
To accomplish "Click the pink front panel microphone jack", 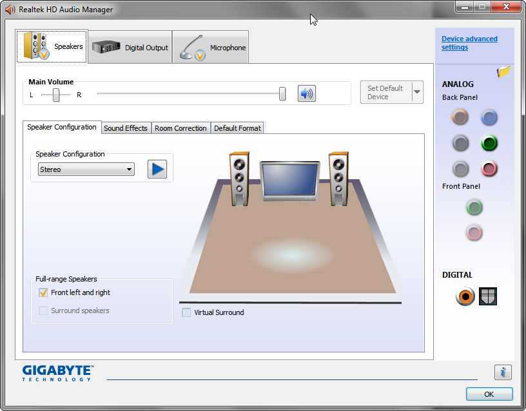I will 474,233.
